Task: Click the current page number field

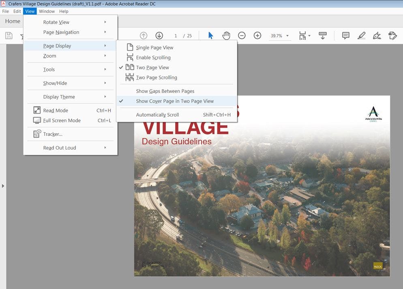Action: click(x=176, y=36)
